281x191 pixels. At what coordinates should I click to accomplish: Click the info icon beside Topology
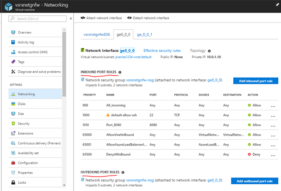pos(209,51)
